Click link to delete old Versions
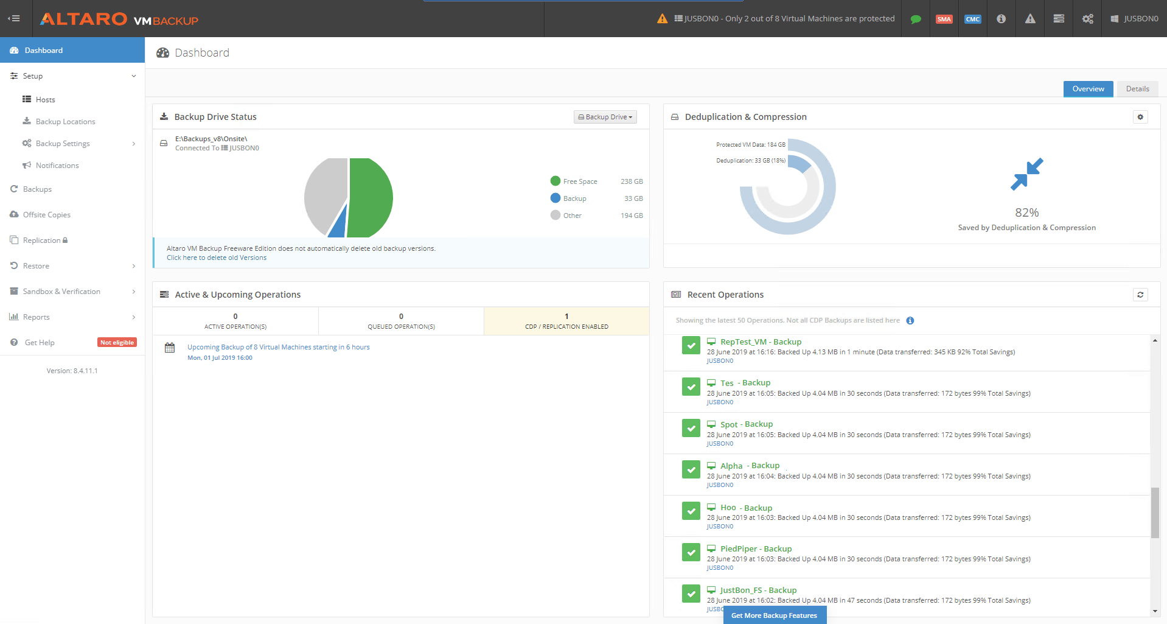 pyautogui.click(x=217, y=258)
